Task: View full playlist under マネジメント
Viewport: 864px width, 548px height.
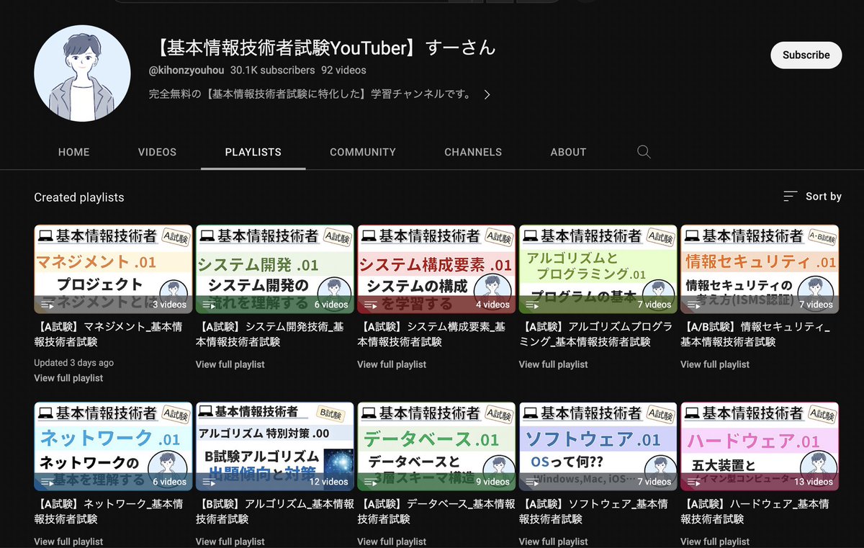Action: coord(68,378)
